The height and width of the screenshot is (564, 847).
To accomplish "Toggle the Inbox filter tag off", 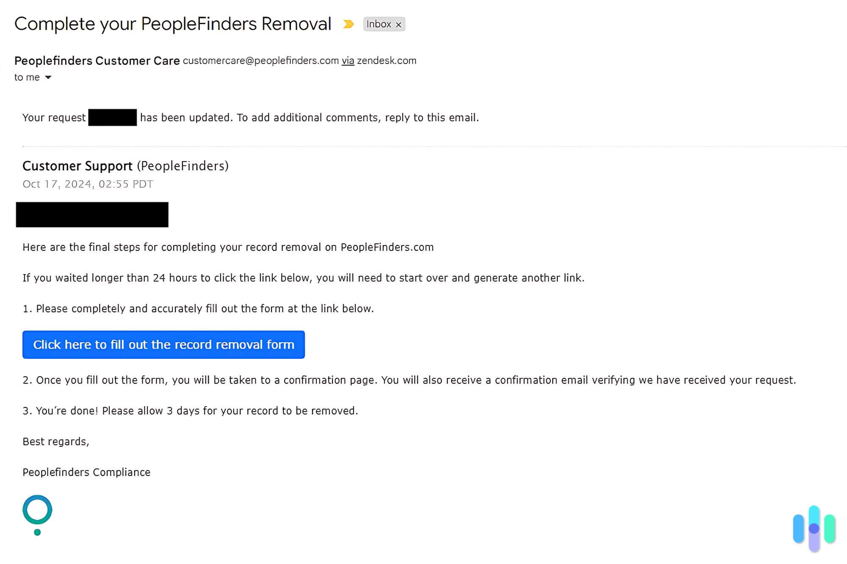I will (x=399, y=24).
